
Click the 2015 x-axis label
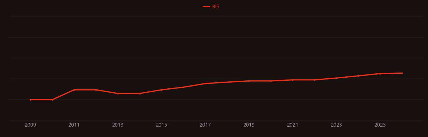pos(161,125)
